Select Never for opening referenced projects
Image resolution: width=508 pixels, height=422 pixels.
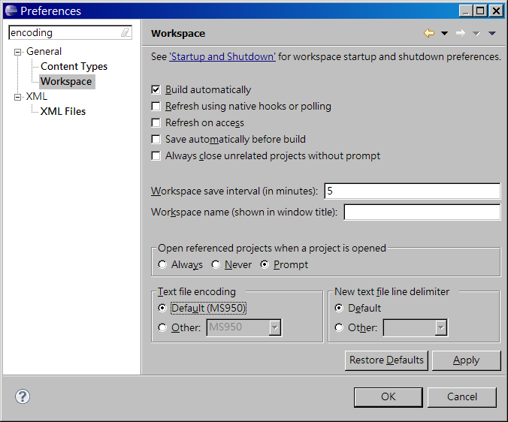[x=216, y=265]
